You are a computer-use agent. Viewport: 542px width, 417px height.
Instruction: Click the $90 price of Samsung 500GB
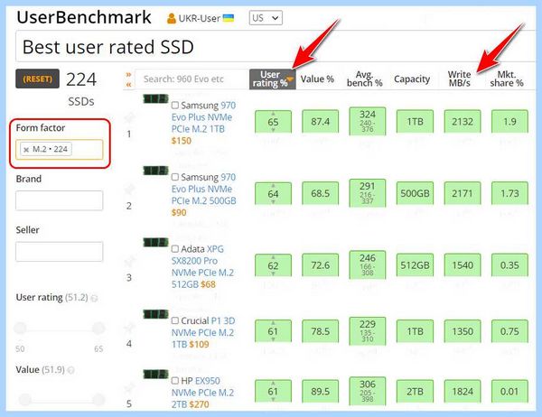click(x=179, y=212)
